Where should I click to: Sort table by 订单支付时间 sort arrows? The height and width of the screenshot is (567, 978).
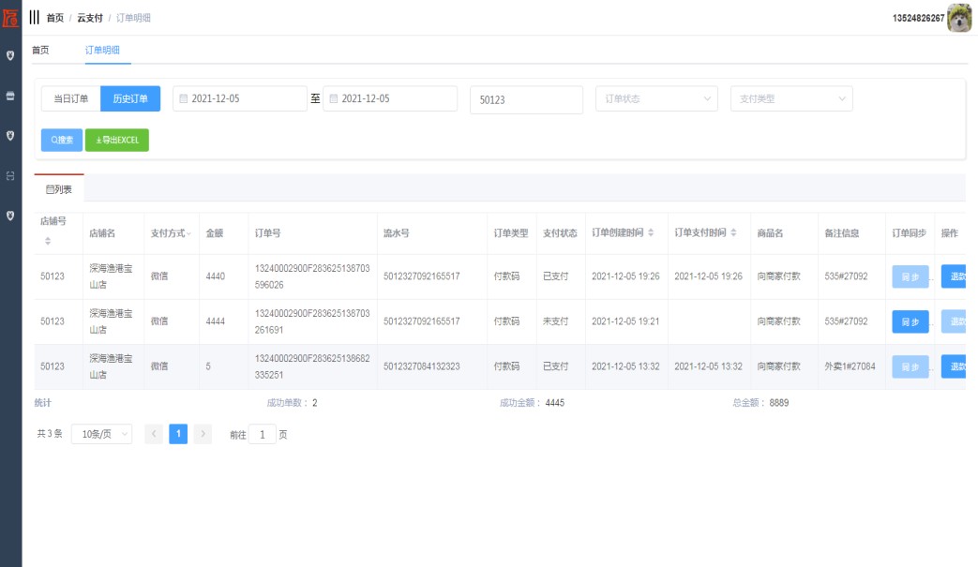[733, 232]
